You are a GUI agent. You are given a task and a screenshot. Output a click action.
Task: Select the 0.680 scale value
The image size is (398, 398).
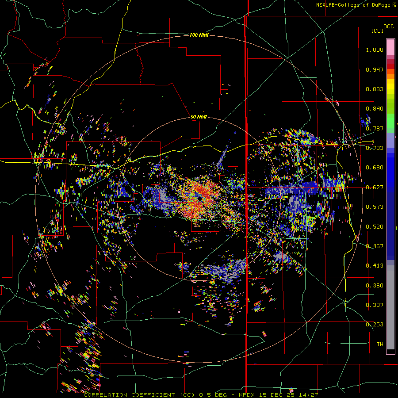375,168
